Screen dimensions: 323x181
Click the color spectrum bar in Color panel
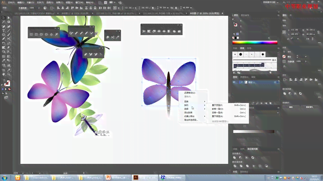click(255, 43)
